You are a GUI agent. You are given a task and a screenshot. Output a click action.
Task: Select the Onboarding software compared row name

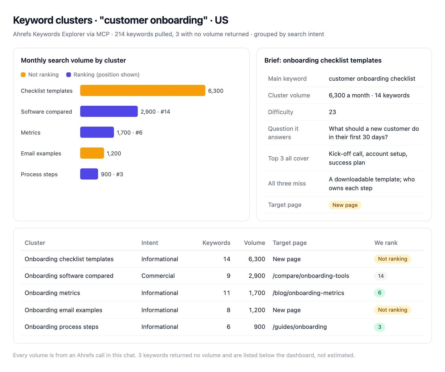click(x=69, y=276)
